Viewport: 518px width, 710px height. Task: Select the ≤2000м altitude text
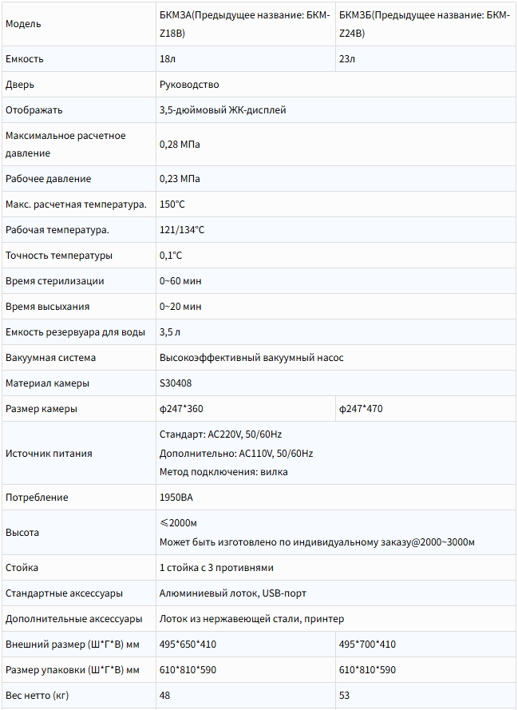coord(178,523)
